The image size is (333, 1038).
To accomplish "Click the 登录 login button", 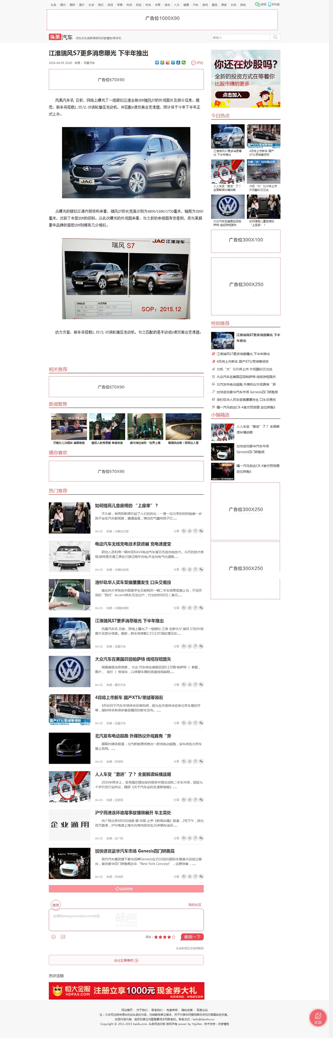I will (x=56, y=904).
